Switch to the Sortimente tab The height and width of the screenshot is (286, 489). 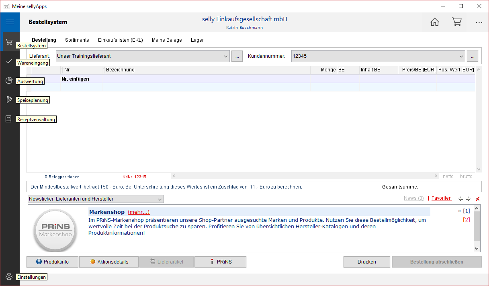click(77, 40)
